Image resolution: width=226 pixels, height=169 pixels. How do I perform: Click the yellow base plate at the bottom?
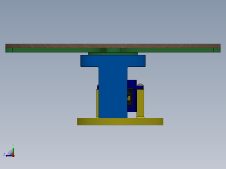(120, 122)
